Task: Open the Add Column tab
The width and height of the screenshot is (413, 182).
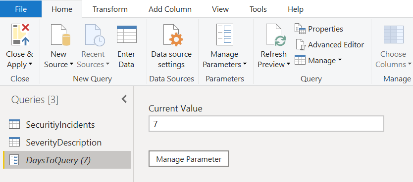Action: tap(170, 9)
